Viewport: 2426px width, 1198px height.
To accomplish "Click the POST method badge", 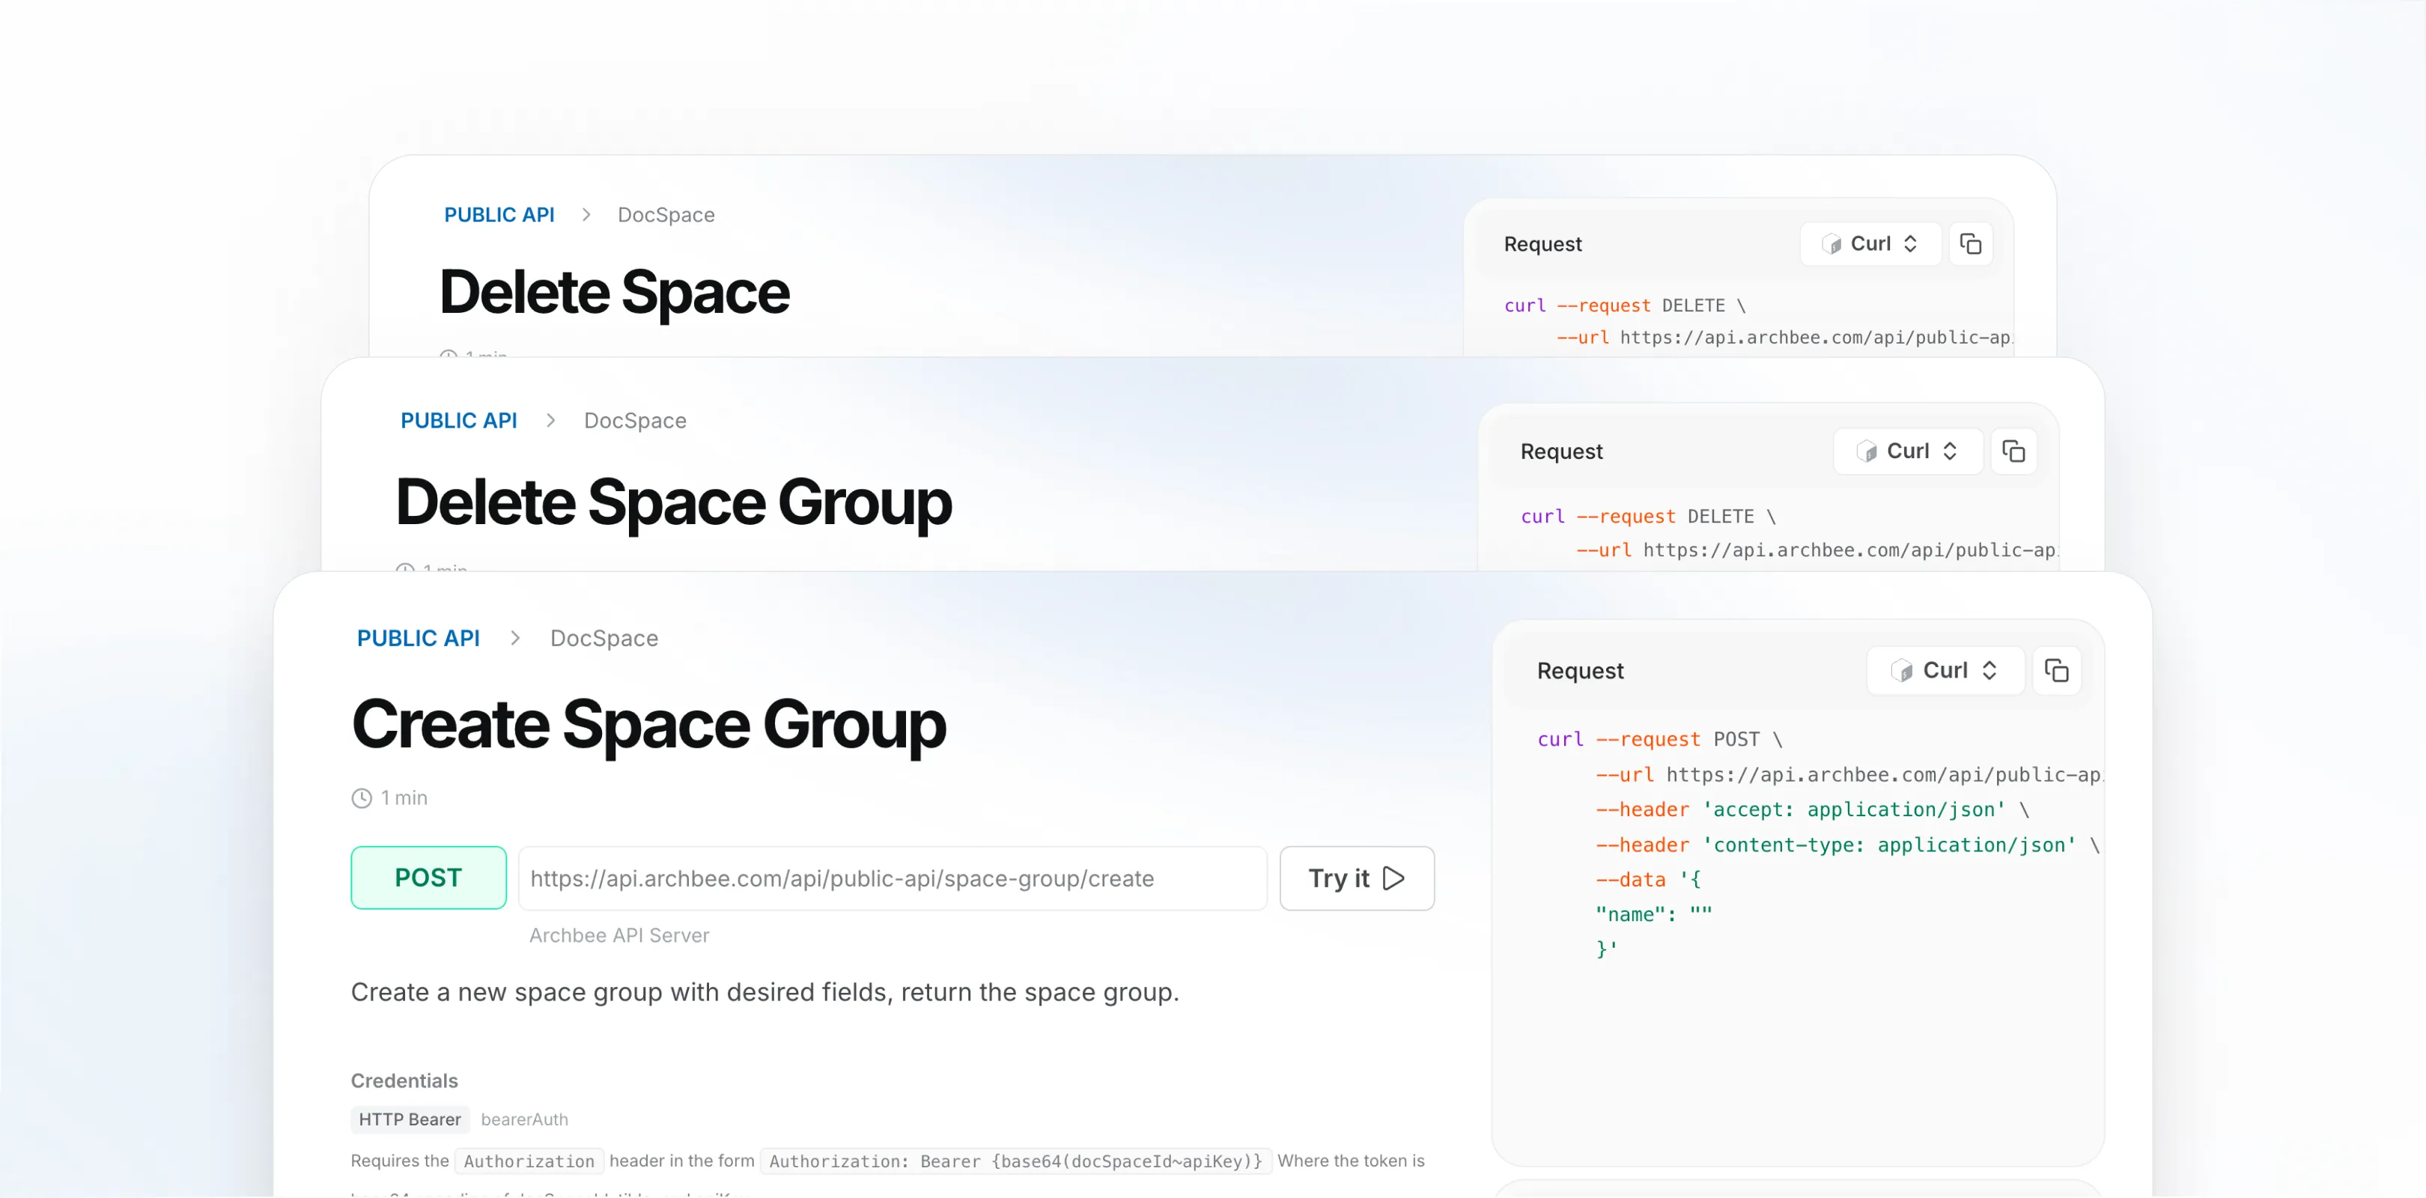I will point(428,878).
